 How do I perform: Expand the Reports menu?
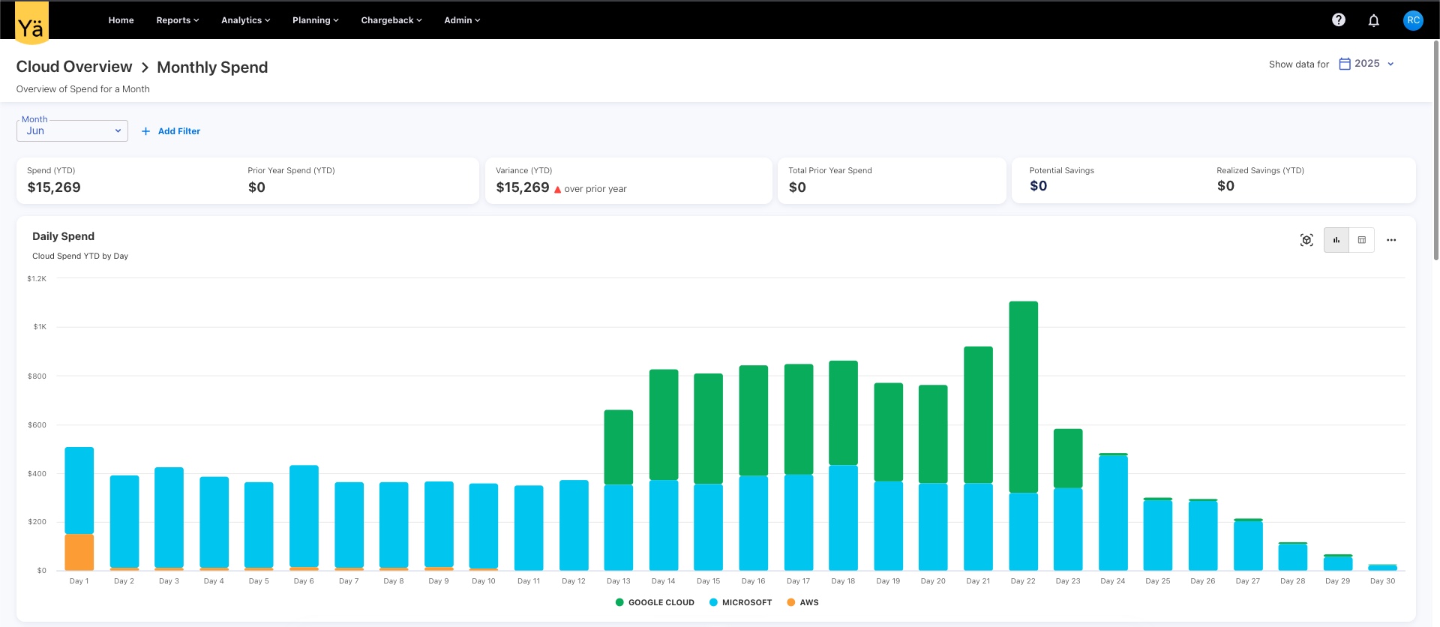click(x=177, y=20)
